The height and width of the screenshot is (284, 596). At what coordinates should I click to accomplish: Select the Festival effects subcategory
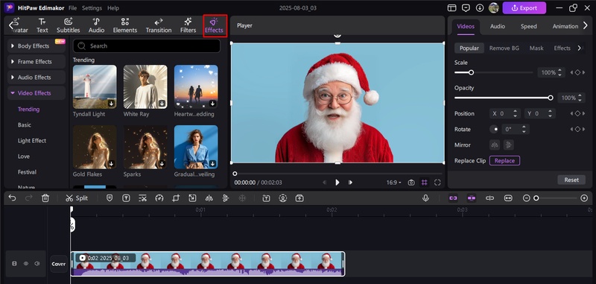[x=27, y=172]
